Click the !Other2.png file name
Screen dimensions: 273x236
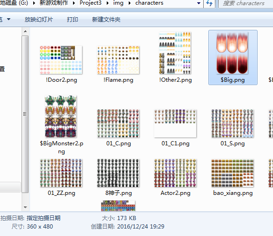pyautogui.click(x=175, y=80)
